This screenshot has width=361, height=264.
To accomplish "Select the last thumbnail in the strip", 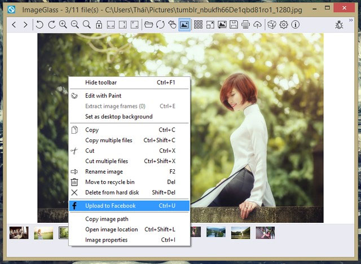I will click(x=265, y=232).
